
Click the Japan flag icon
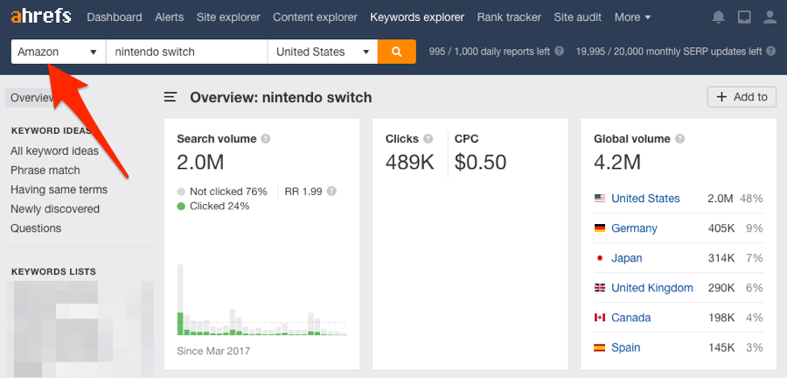[599, 258]
